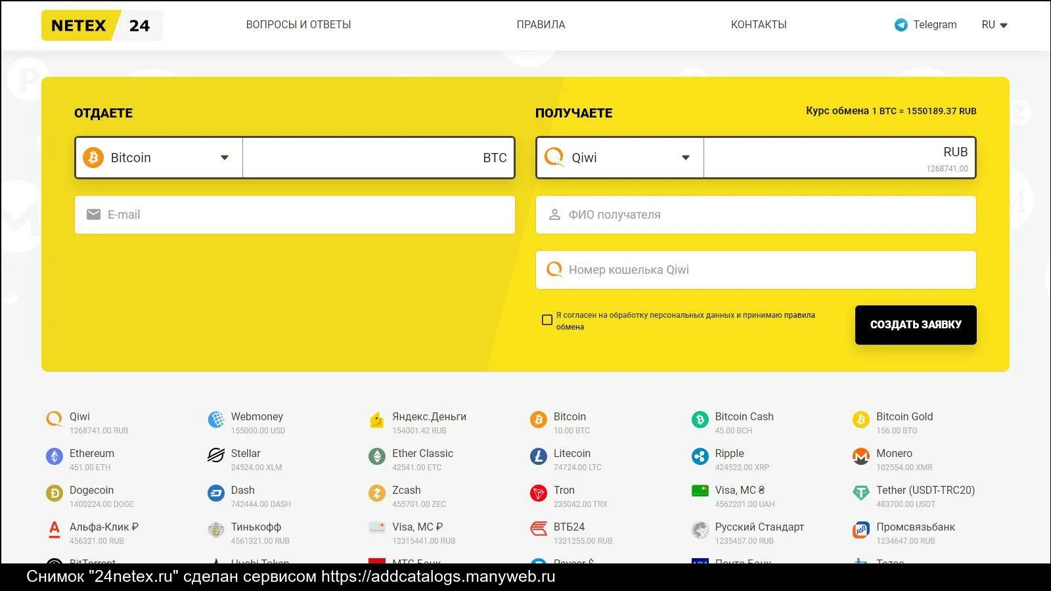Click the Zcash currency name
This screenshot has width=1051, height=591.
pyautogui.click(x=407, y=490)
